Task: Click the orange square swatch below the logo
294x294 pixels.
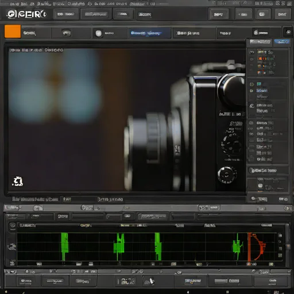Action: pos(13,32)
